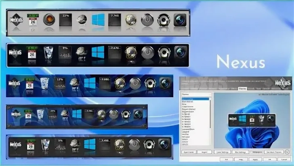This screenshot has width=294, height=166.
Task: Click the 7.76G RAM meter on the light gray dock
Action: (115, 20)
